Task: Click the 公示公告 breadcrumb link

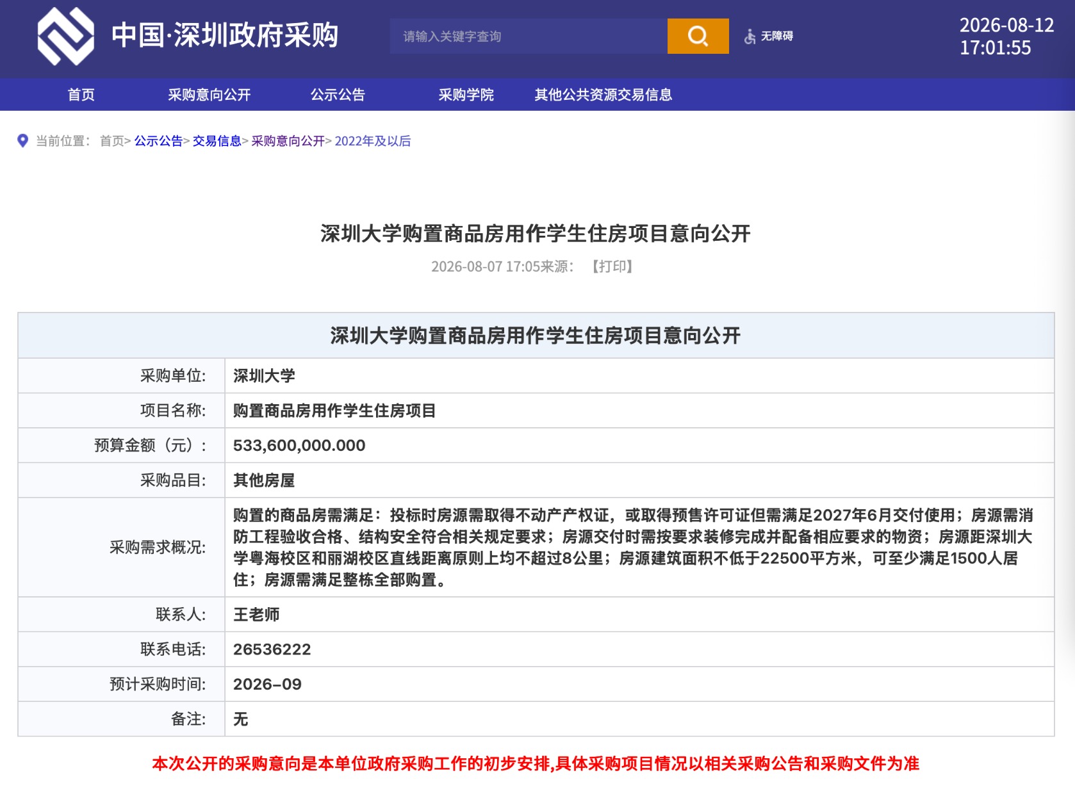Action: click(x=158, y=141)
